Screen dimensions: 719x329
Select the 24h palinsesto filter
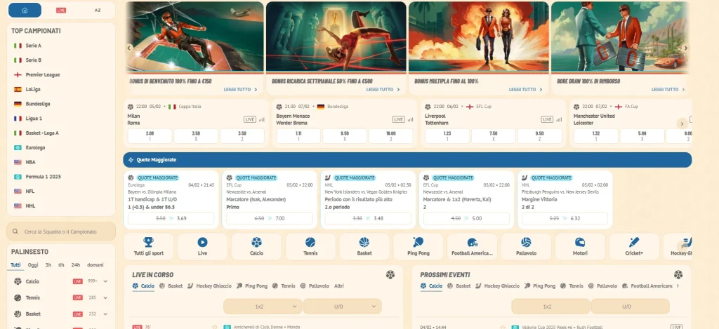click(76, 265)
